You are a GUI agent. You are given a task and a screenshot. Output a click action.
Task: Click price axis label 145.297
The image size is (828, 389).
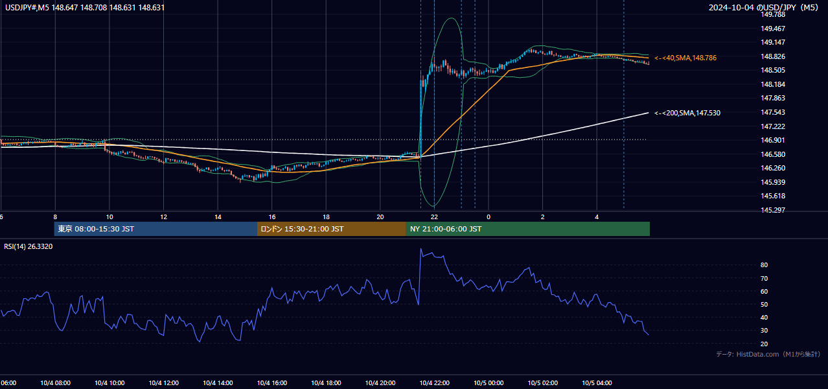coord(772,210)
